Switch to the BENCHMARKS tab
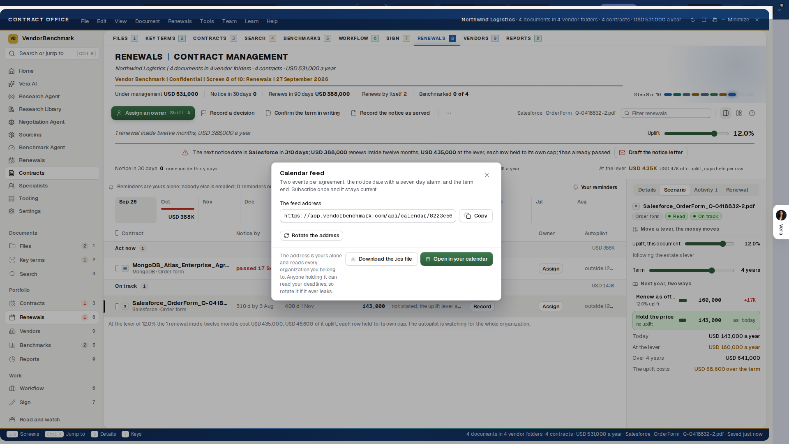 (307, 38)
